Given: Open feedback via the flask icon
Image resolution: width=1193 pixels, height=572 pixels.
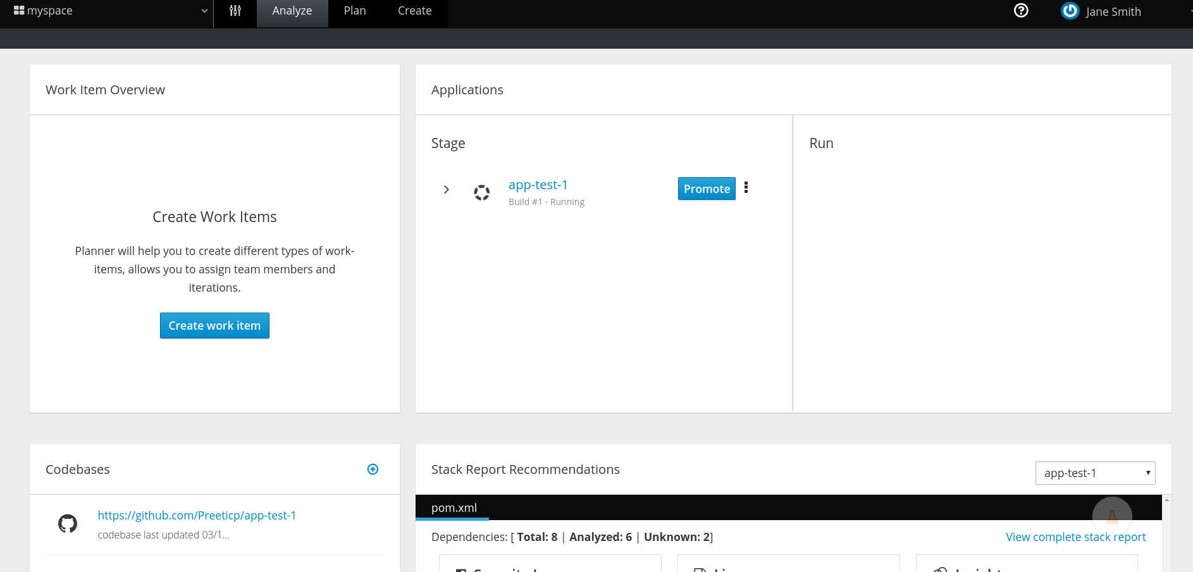Looking at the screenshot, I should pos(1111,516).
